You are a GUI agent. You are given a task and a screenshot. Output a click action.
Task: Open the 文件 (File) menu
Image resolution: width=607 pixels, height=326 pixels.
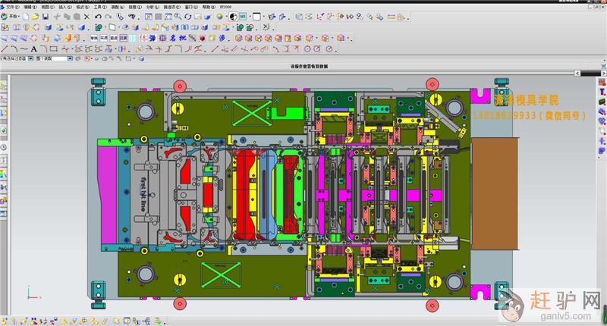(10, 6)
